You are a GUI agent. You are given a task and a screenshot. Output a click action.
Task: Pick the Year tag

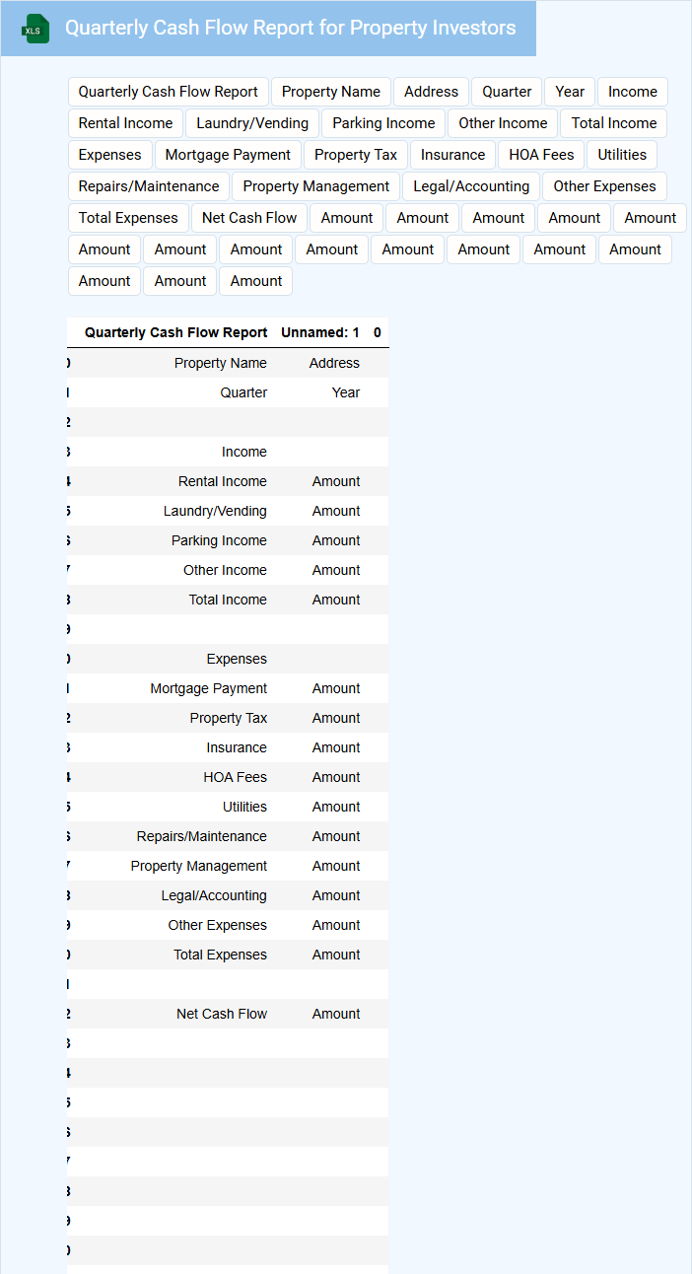[570, 92]
